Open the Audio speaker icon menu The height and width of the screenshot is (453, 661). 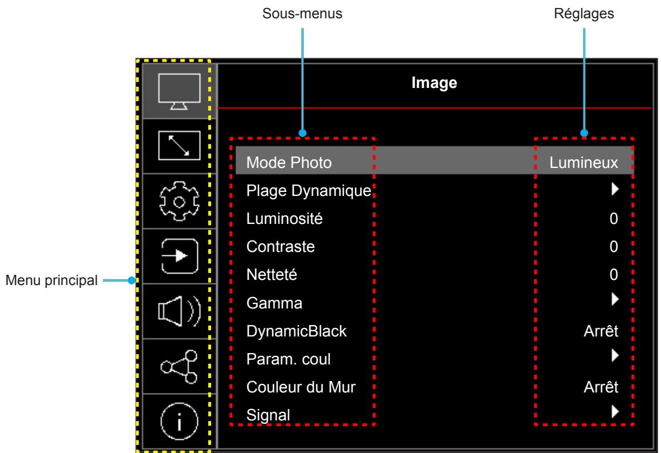coord(180,311)
